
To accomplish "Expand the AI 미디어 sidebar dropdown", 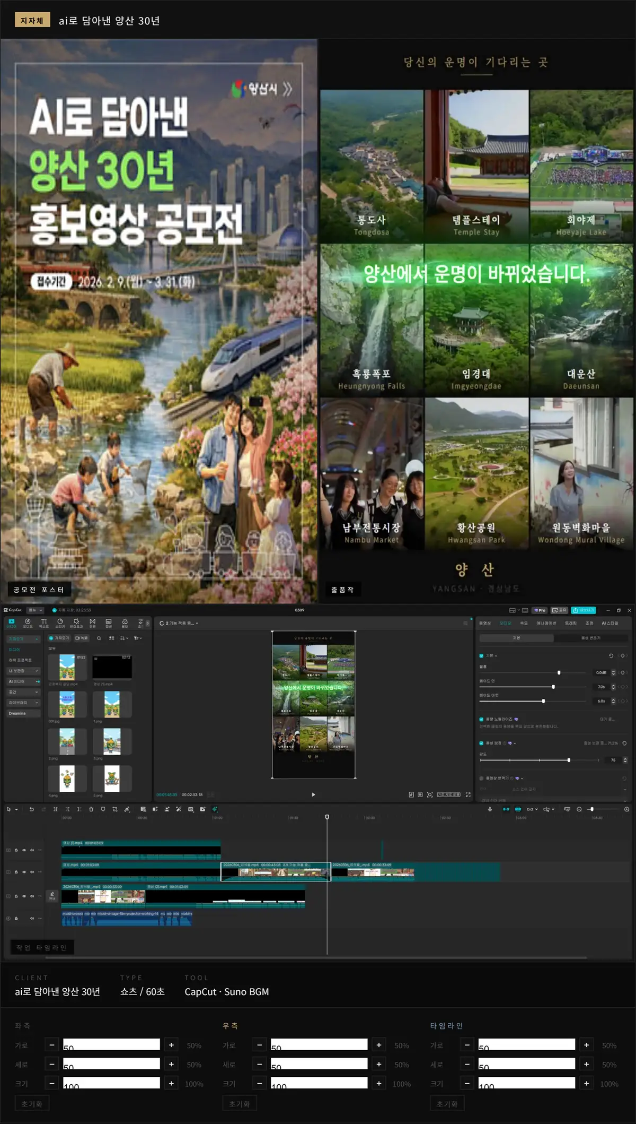I will click(23, 681).
